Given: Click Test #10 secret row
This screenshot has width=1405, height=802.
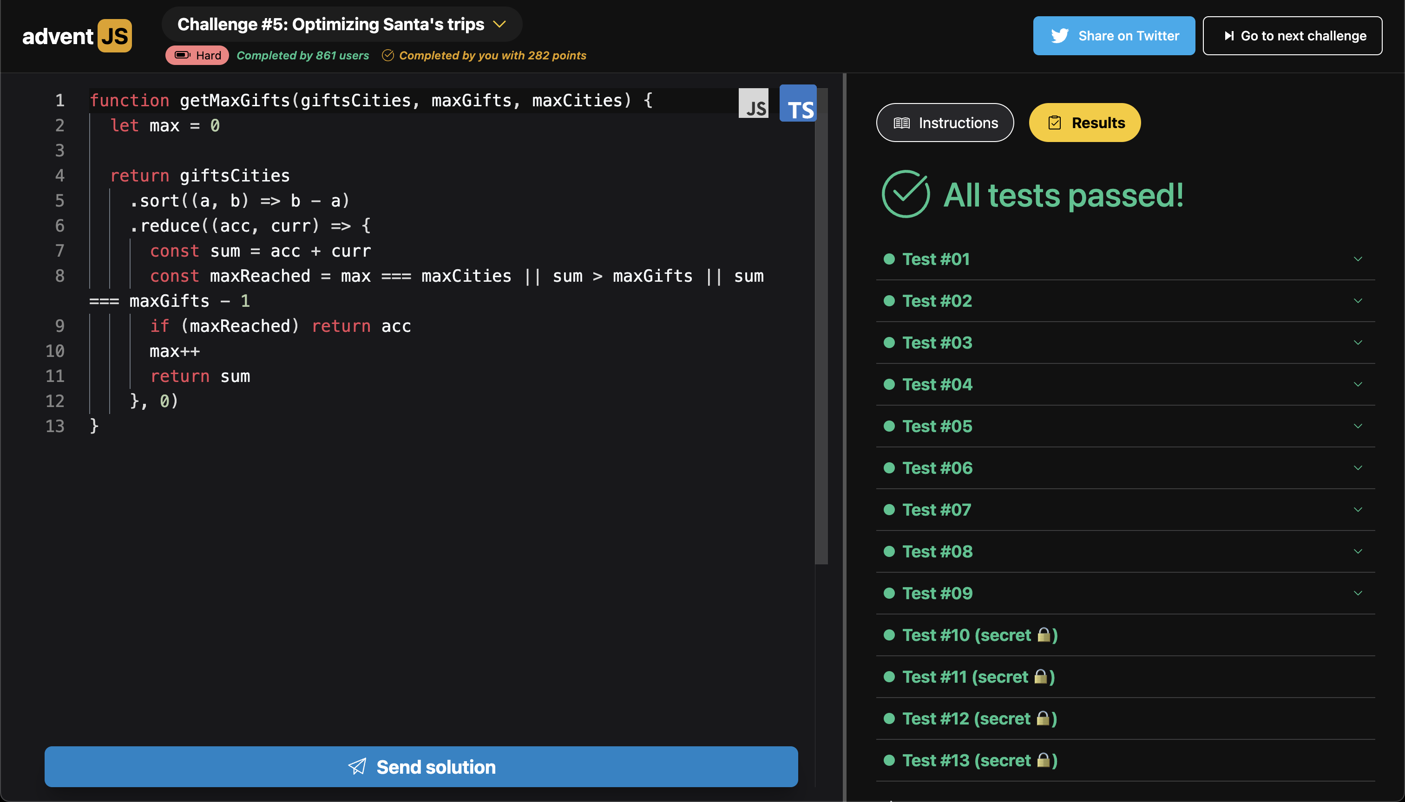Looking at the screenshot, I should pos(1125,635).
